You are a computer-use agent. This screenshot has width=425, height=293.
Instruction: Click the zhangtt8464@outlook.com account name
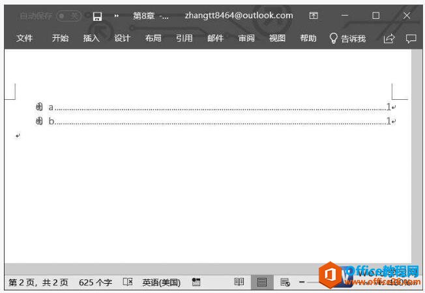(239, 16)
